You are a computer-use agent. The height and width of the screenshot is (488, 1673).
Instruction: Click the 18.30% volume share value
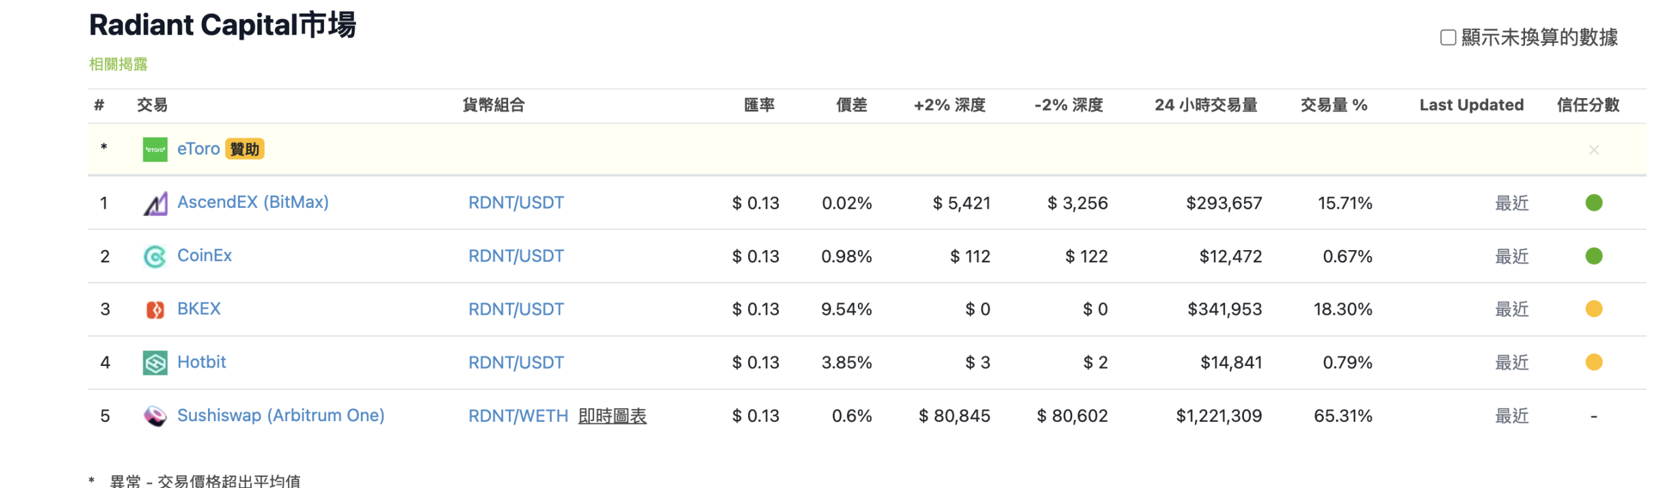tap(1343, 309)
